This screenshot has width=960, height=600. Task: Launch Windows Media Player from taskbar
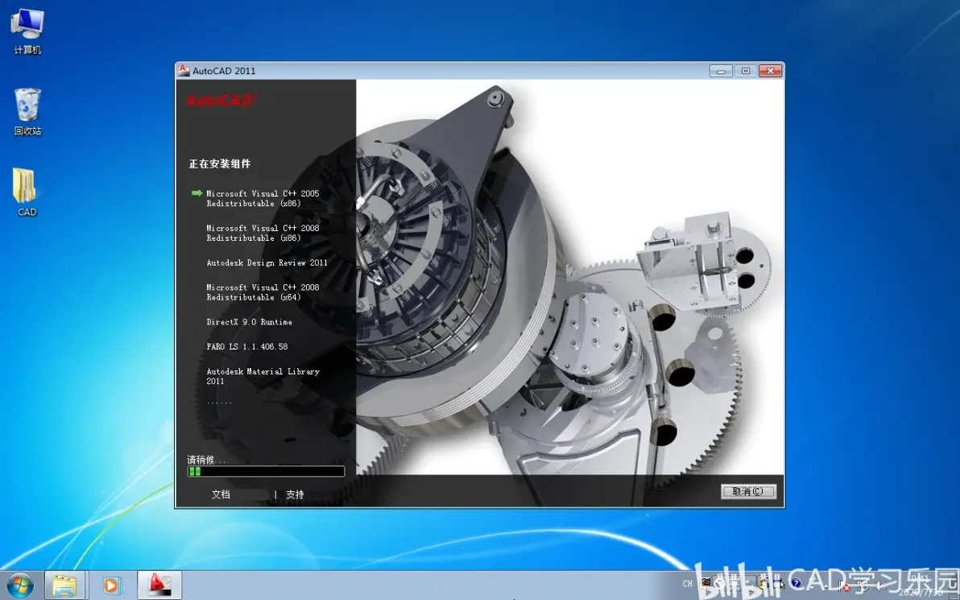tap(111, 586)
